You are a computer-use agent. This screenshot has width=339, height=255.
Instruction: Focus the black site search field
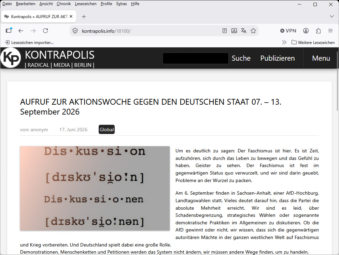(x=195, y=58)
